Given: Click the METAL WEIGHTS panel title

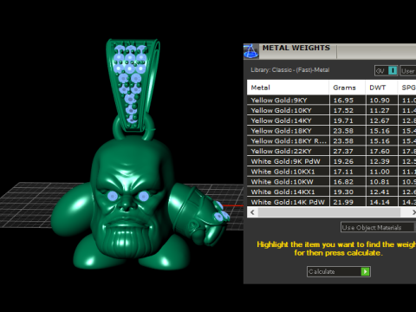Looking at the screenshot, I should [x=296, y=48].
